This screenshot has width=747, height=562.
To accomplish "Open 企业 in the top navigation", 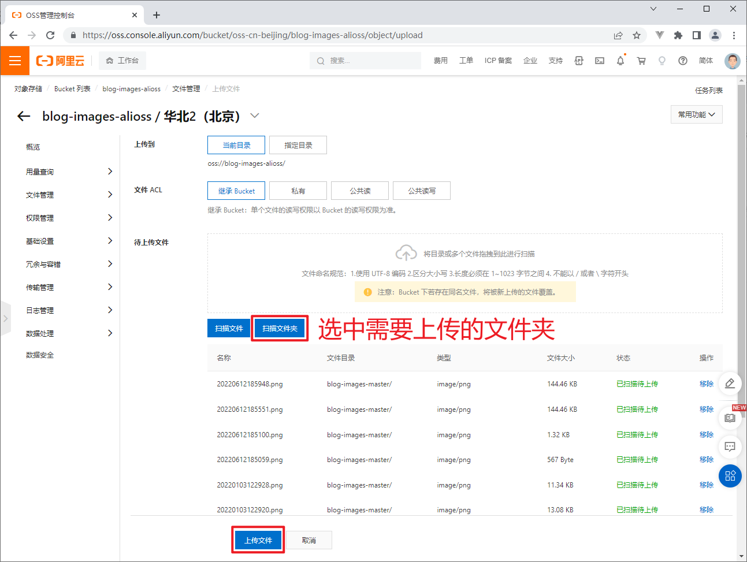I will (x=530, y=61).
